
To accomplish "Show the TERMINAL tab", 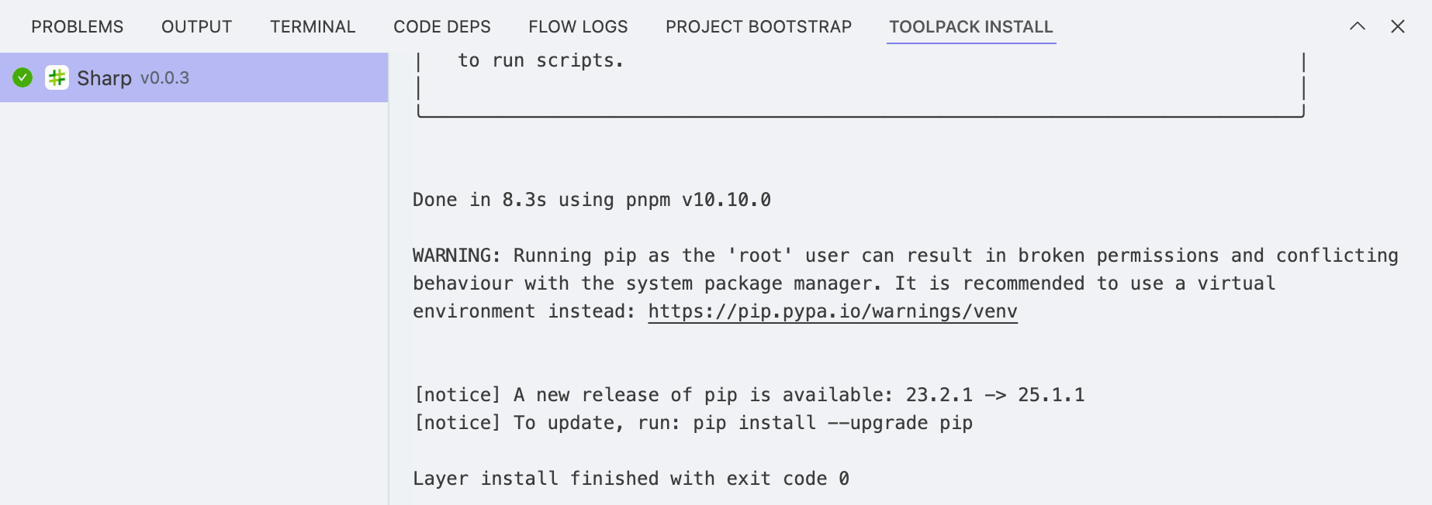I will tap(313, 26).
